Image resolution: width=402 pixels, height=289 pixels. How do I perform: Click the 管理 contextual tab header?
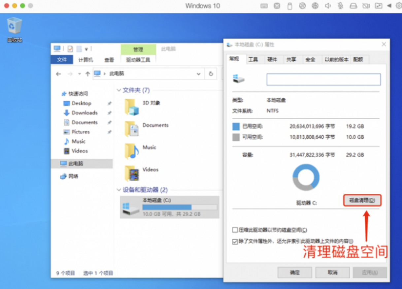click(138, 49)
